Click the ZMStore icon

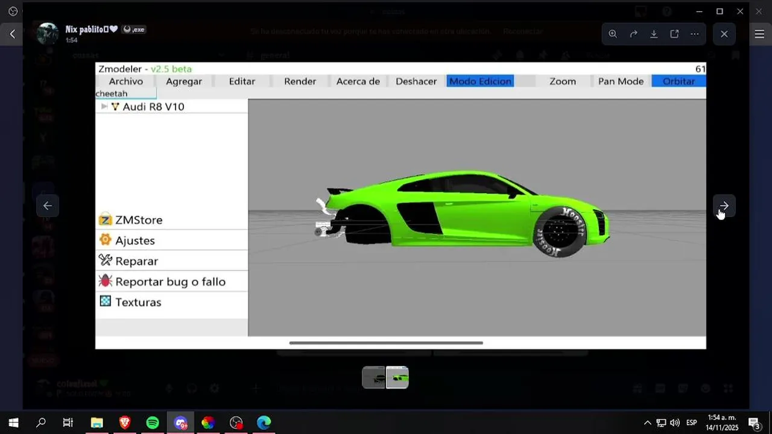pos(106,220)
